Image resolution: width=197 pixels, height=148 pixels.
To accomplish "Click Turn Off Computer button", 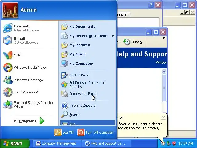I will (x=96, y=132).
